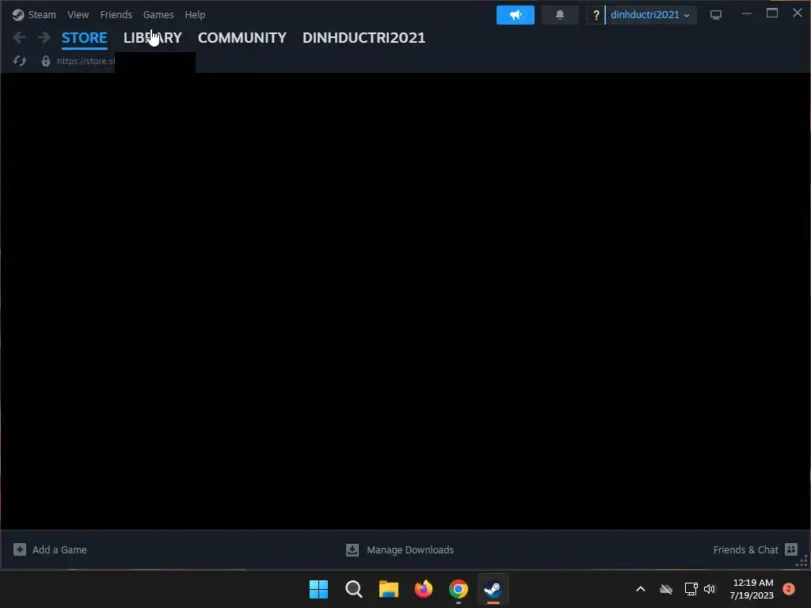Go forward with the right arrow
Viewport: 811px width, 608px height.
point(44,37)
